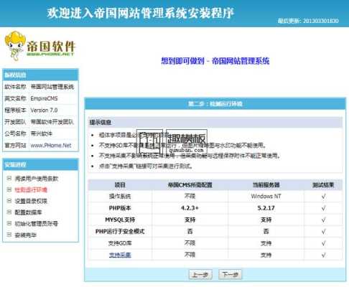Select the red 检测运行环境 step

(x=31, y=190)
